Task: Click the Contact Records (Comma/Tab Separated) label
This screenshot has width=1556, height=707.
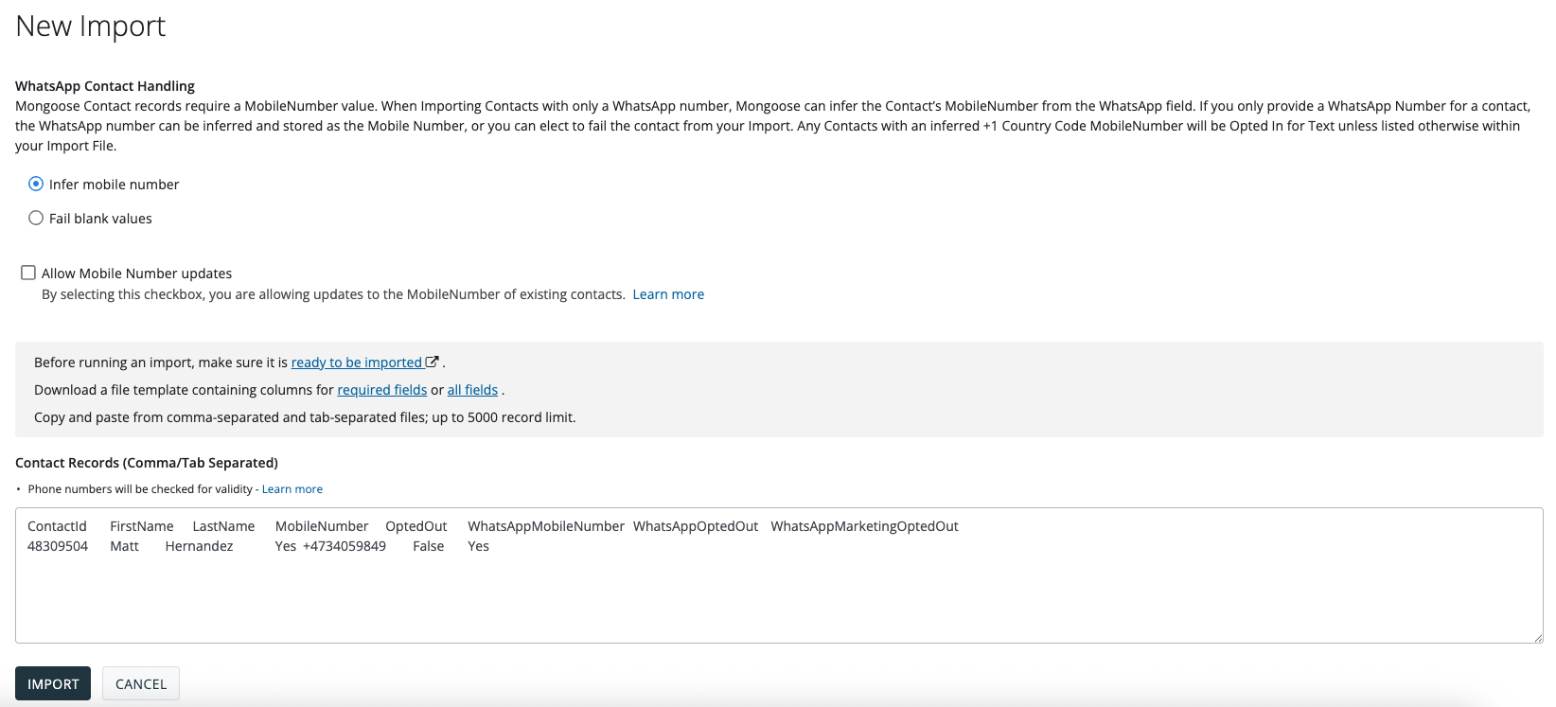Action: 147,463
